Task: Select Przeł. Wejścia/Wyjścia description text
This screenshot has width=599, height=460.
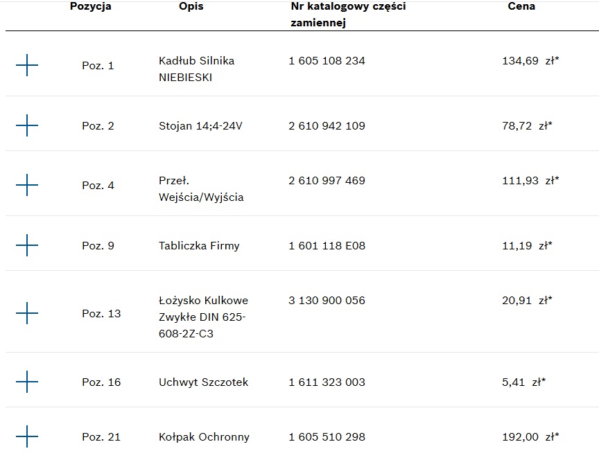Action: tap(201, 189)
